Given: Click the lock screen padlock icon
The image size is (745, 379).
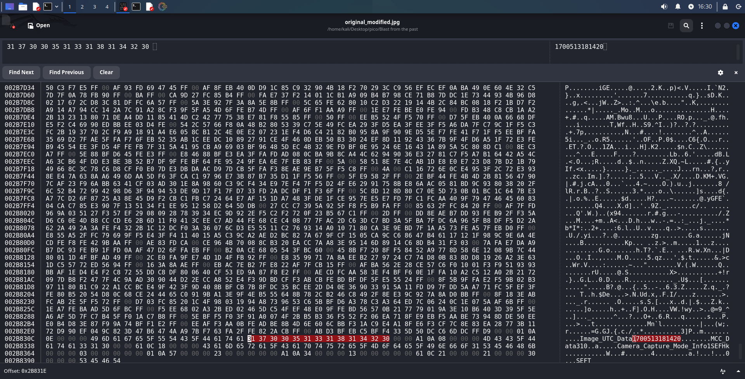Looking at the screenshot, I should pos(725,7).
